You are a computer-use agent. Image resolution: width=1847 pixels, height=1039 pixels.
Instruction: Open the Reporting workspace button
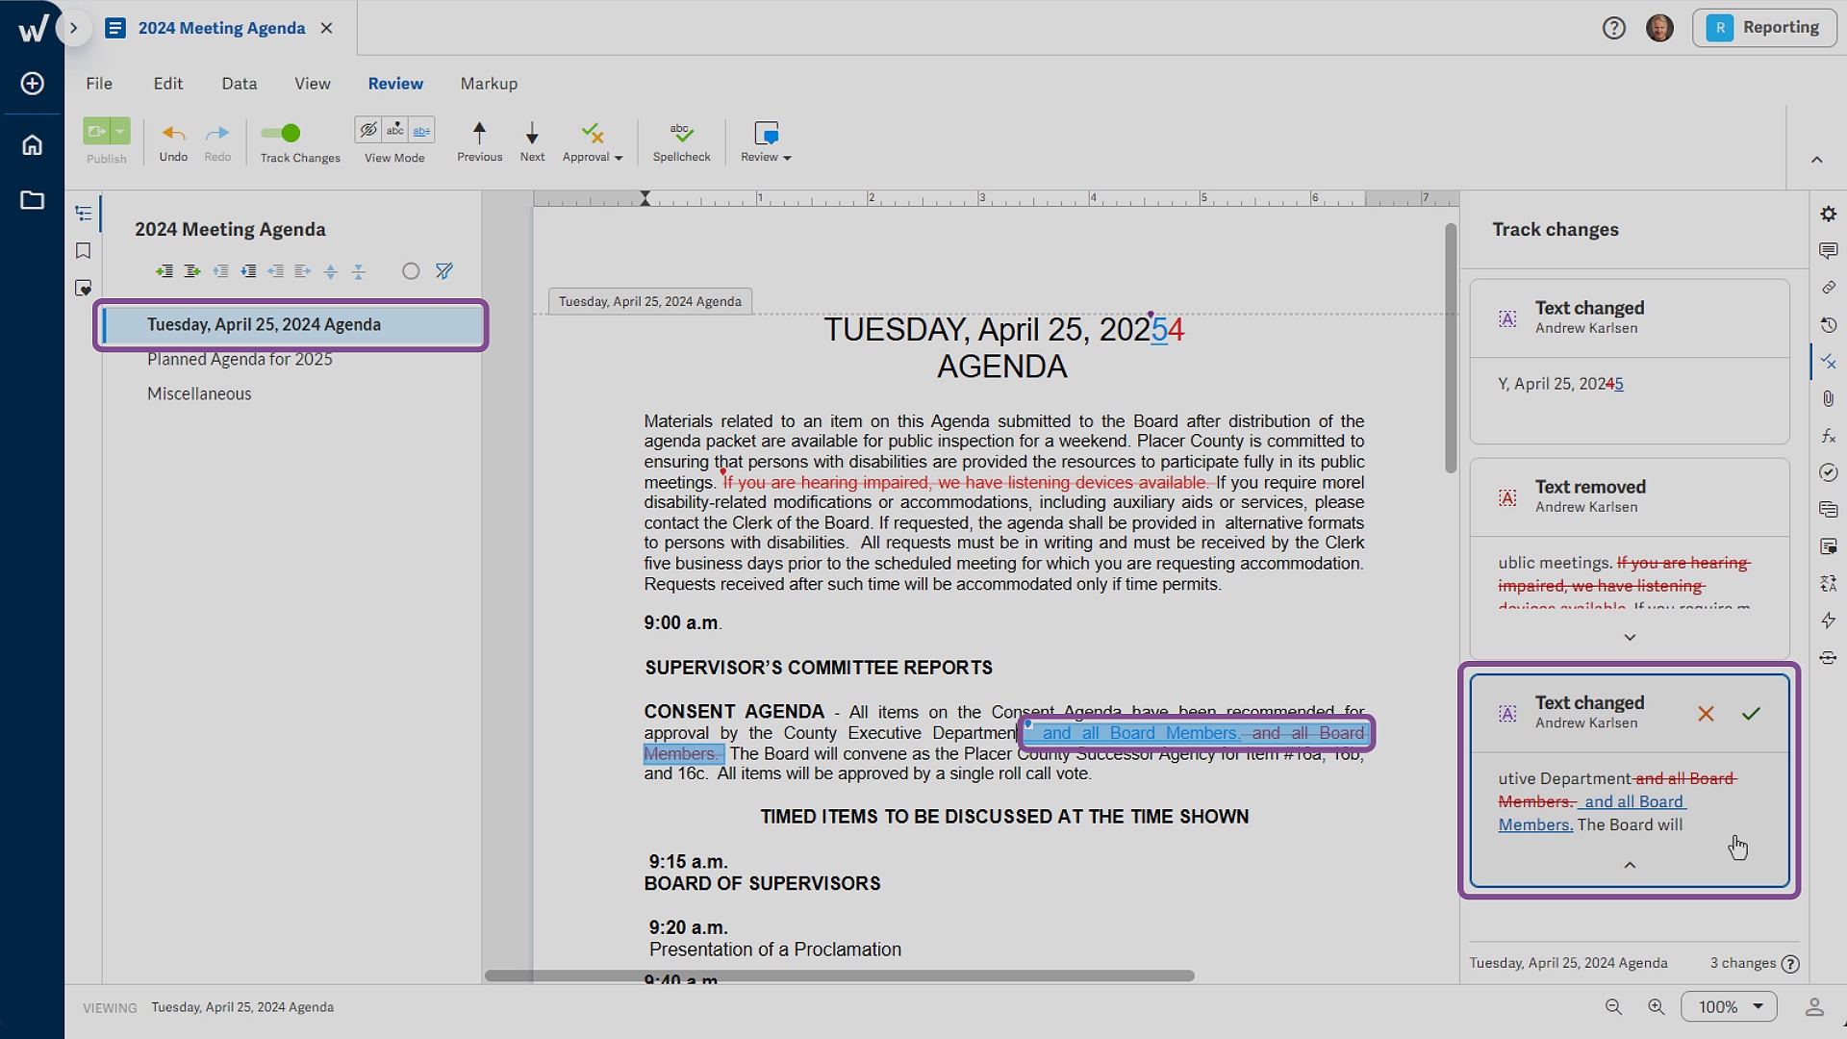tap(1764, 28)
